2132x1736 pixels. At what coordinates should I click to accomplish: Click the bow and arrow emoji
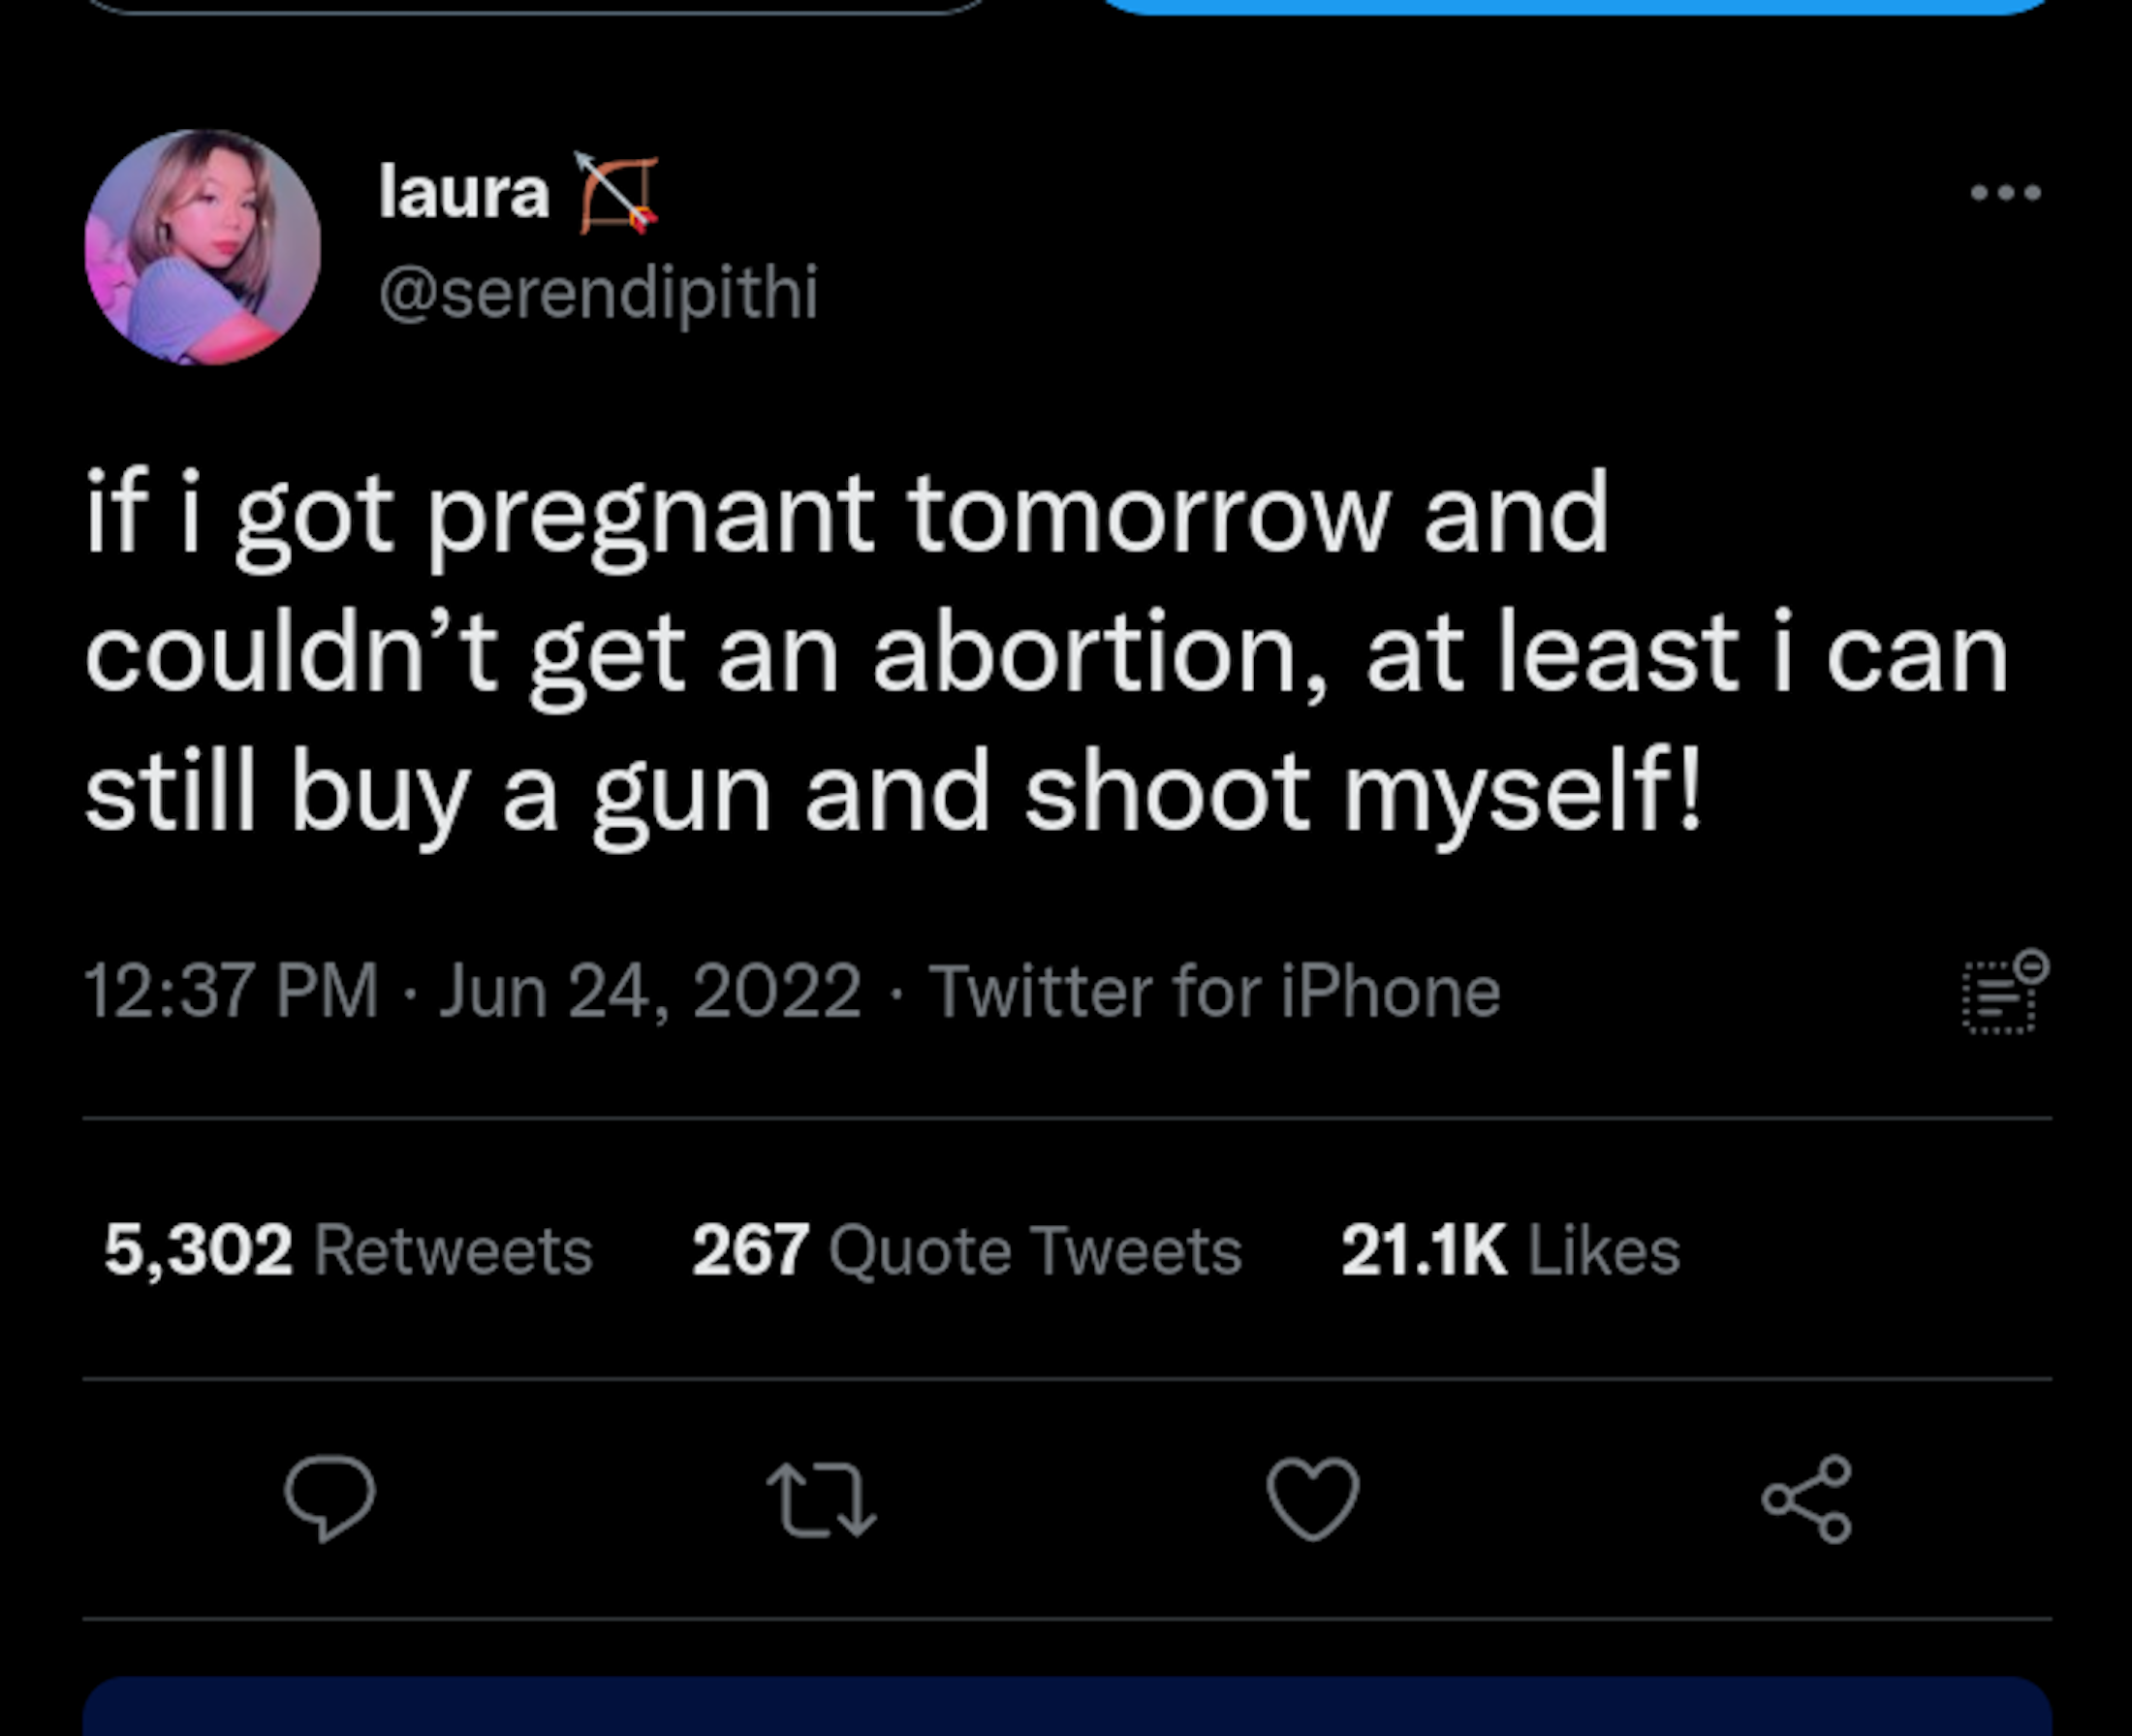pyautogui.click(x=616, y=193)
